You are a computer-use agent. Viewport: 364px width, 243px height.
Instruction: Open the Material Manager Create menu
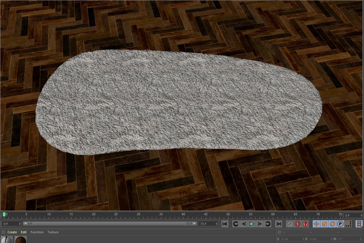[12, 232]
